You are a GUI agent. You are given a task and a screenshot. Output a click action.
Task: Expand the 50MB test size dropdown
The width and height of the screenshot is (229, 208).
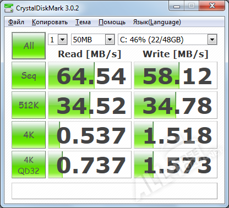[x=110, y=40]
